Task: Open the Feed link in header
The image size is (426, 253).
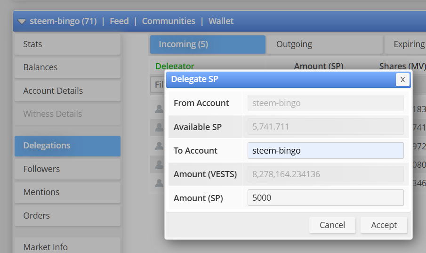Action: tap(119, 21)
